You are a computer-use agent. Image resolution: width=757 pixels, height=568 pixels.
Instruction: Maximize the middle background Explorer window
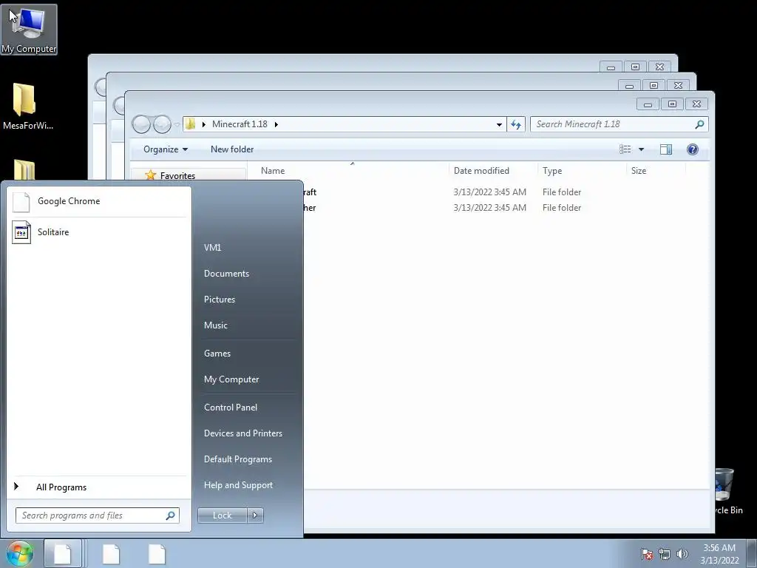(x=654, y=86)
